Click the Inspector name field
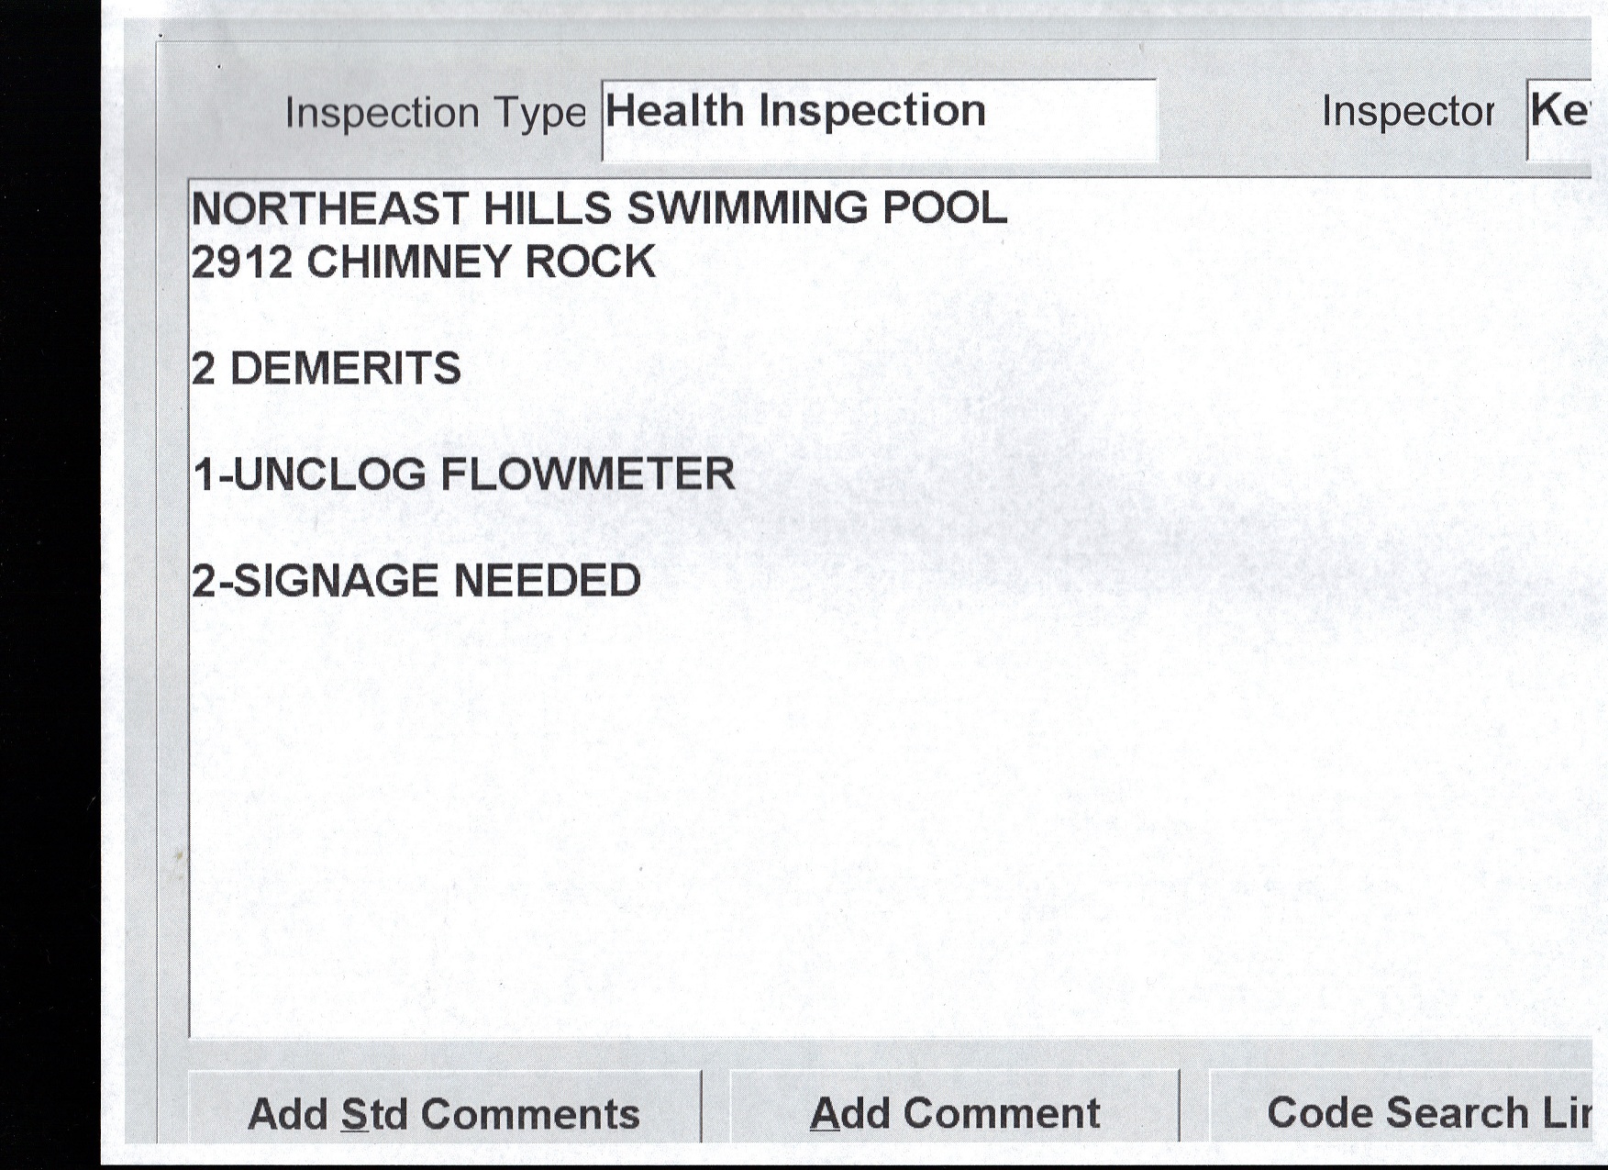 (x=1558, y=117)
